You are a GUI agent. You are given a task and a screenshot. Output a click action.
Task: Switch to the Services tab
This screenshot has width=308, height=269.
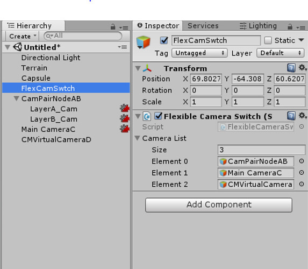(203, 26)
